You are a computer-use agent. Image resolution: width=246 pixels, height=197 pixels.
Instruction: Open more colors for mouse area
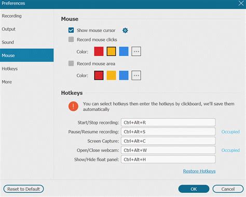click(x=136, y=75)
